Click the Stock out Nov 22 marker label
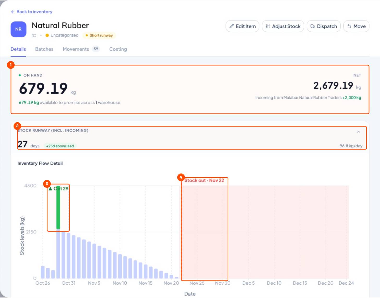 click(x=204, y=180)
